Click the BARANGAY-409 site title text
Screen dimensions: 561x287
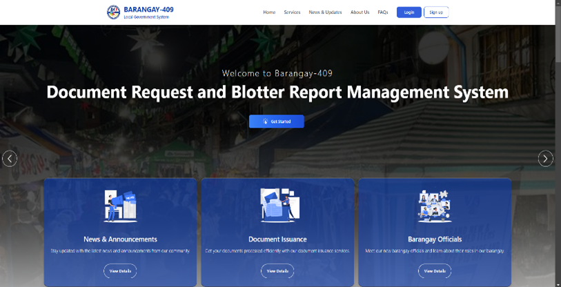click(x=148, y=9)
